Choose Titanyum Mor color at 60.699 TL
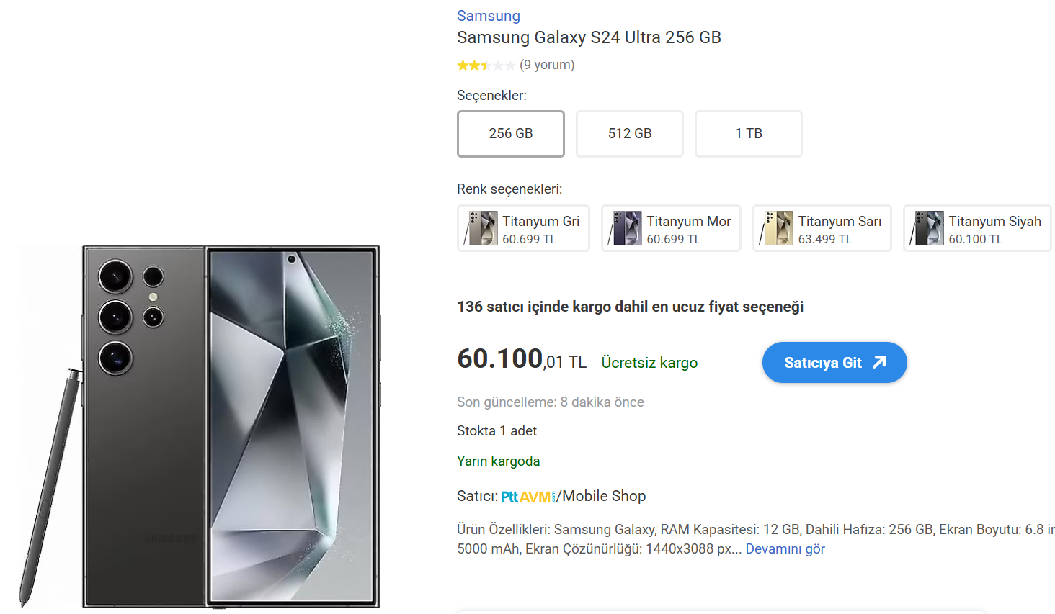 (687, 229)
